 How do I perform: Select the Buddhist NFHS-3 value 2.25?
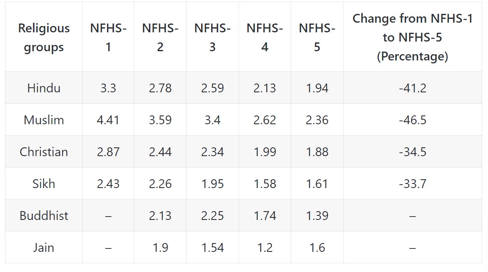coord(213,216)
